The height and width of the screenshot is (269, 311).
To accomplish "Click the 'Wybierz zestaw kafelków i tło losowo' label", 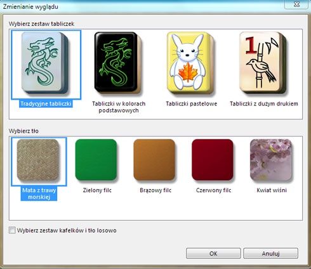I will tap(67, 230).
